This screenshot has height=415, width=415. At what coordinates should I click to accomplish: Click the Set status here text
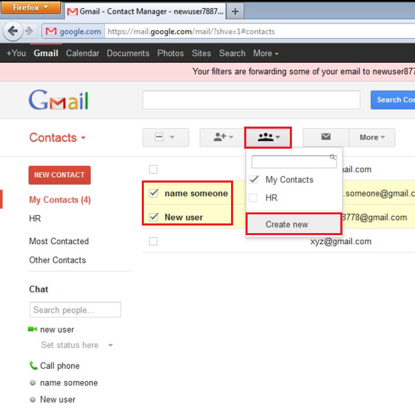[x=70, y=345]
